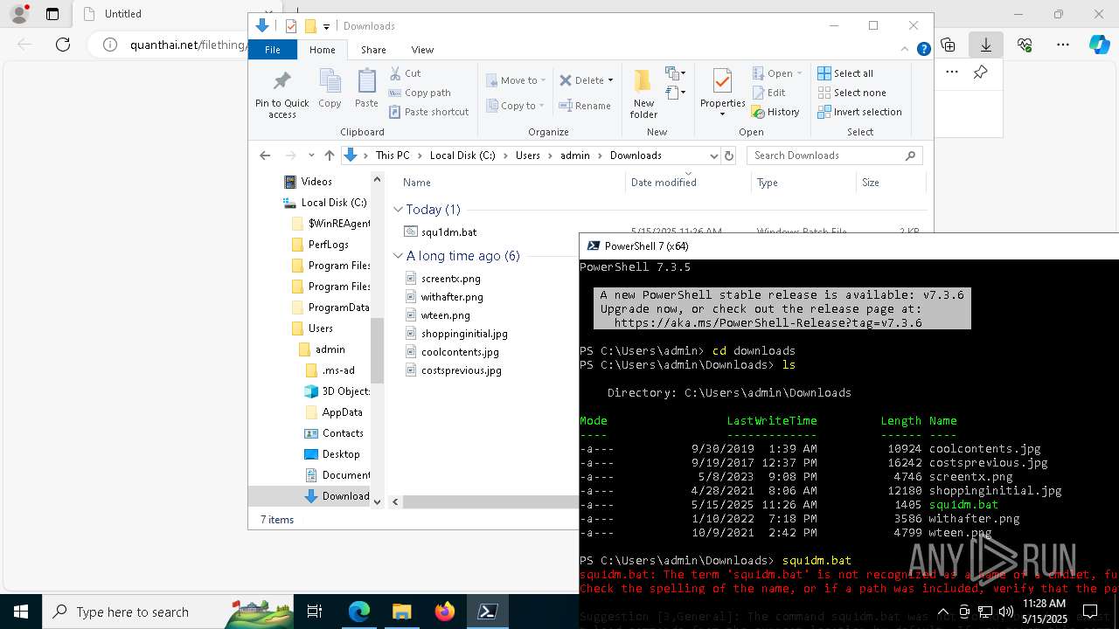Click the Paste ribbon icon

click(x=366, y=88)
